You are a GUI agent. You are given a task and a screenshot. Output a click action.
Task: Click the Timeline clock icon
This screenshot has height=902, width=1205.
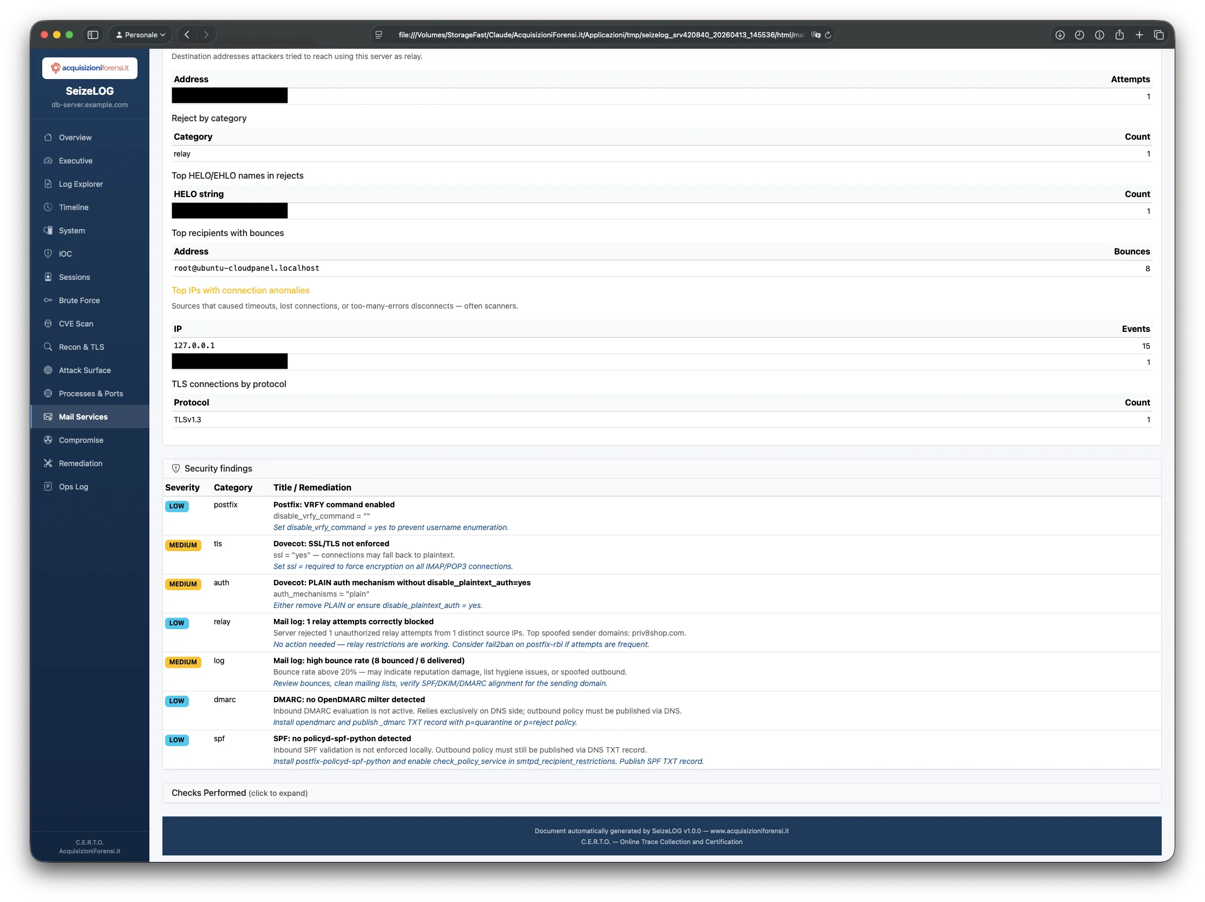[49, 207]
